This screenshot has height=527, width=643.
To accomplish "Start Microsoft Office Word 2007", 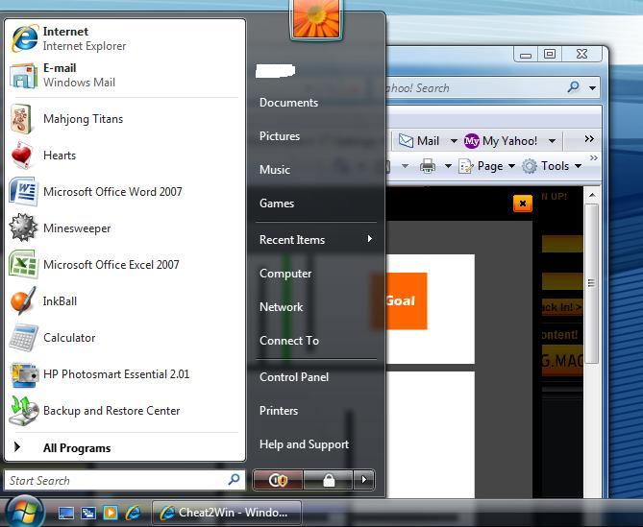I will pyautogui.click(x=111, y=192).
